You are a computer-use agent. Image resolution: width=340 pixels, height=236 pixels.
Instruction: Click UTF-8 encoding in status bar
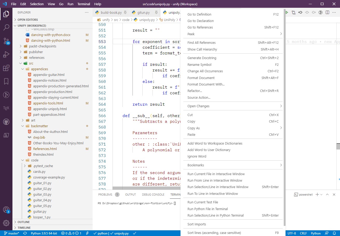click(x=292, y=233)
